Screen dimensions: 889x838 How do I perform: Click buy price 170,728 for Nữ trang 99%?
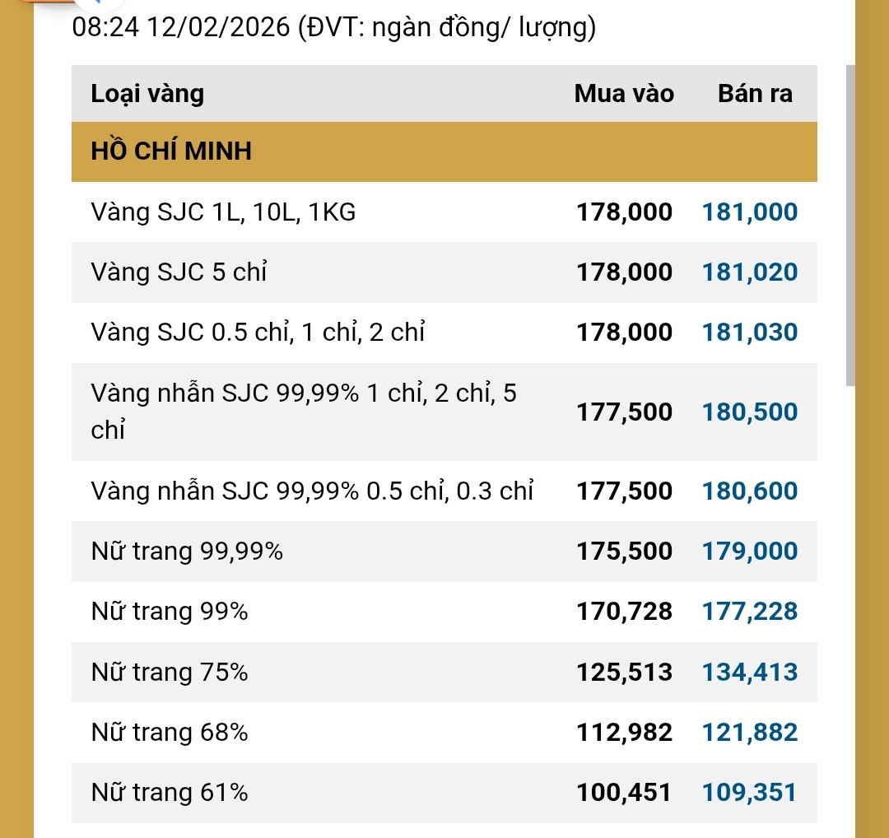[624, 612]
